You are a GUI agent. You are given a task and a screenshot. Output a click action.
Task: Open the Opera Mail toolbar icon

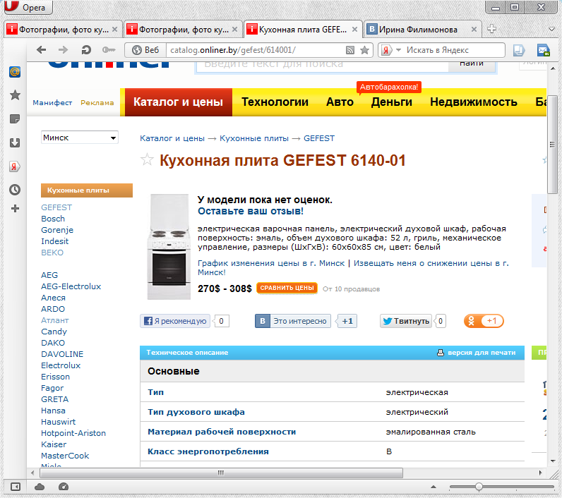[544, 50]
